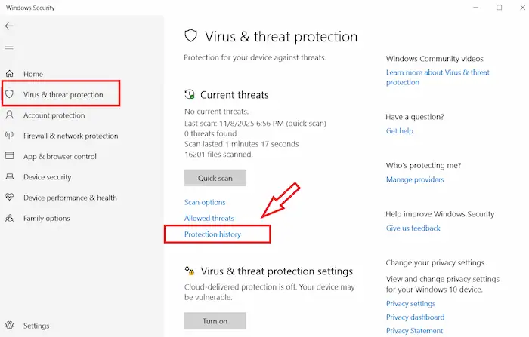Open Manage providers link
Screen dimensions: 529x337
pos(415,179)
